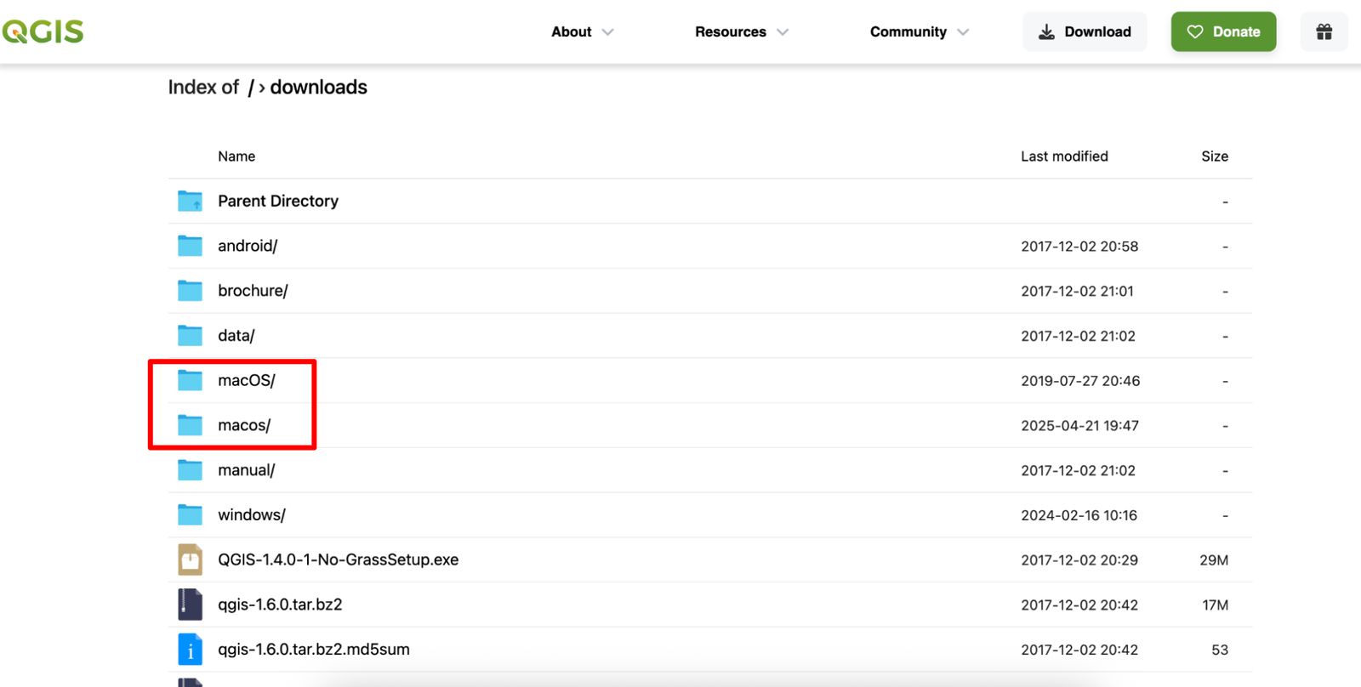Click the manual folder icon

(x=190, y=470)
